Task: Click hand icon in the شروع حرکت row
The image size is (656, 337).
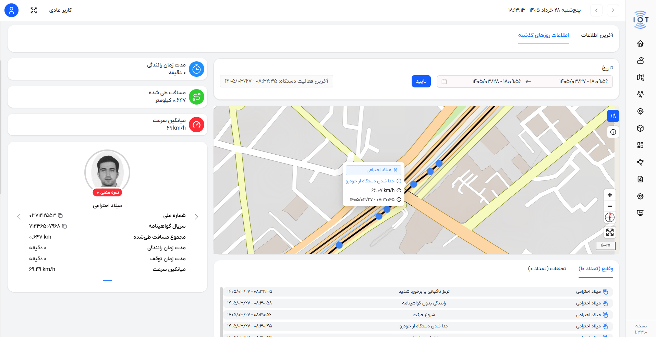Action: pyautogui.click(x=606, y=315)
